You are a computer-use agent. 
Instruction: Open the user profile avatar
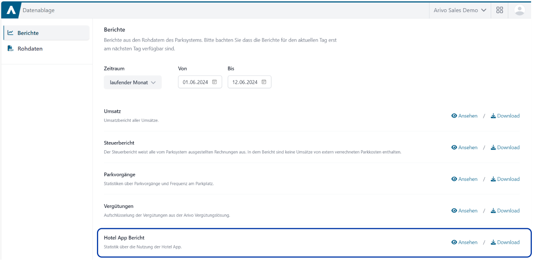click(x=519, y=10)
